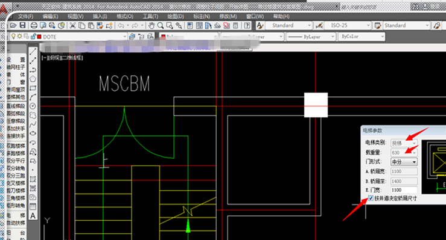Click the Print icon in toolbar
446x240 pixels.
pos(34,25)
